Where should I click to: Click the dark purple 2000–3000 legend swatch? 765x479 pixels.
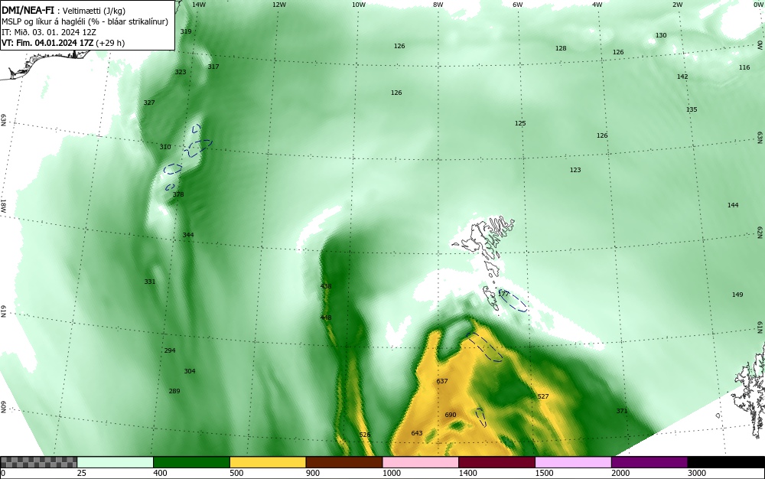pos(649,462)
